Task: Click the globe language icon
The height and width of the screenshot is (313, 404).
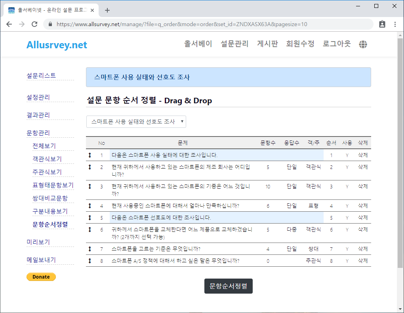Action: [363, 44]
